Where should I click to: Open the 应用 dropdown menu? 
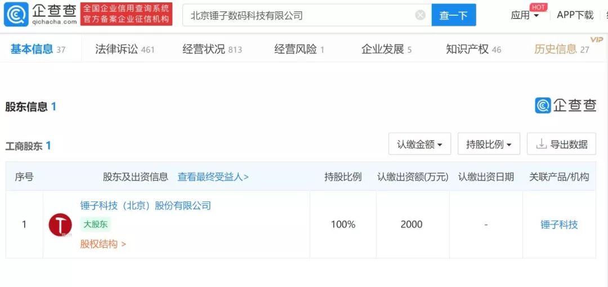[525, 16]
